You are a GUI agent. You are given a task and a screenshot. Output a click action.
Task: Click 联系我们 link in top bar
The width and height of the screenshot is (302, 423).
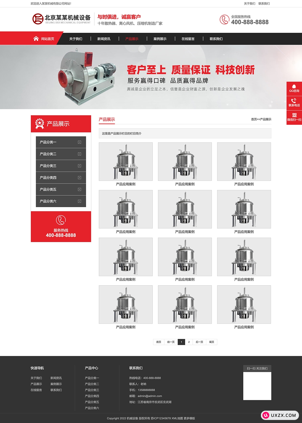click(264, 4)
